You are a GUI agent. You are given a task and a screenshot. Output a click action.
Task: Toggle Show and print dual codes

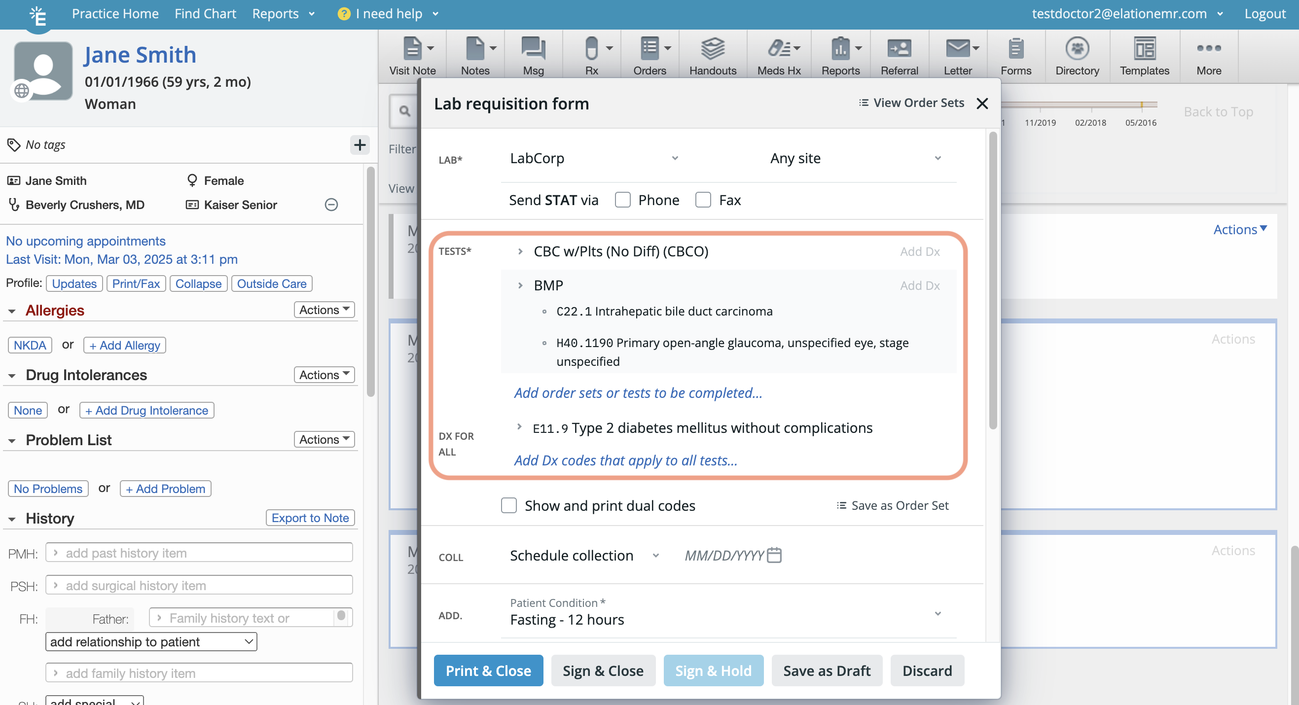pyautogui.click(x=508, y=505)
